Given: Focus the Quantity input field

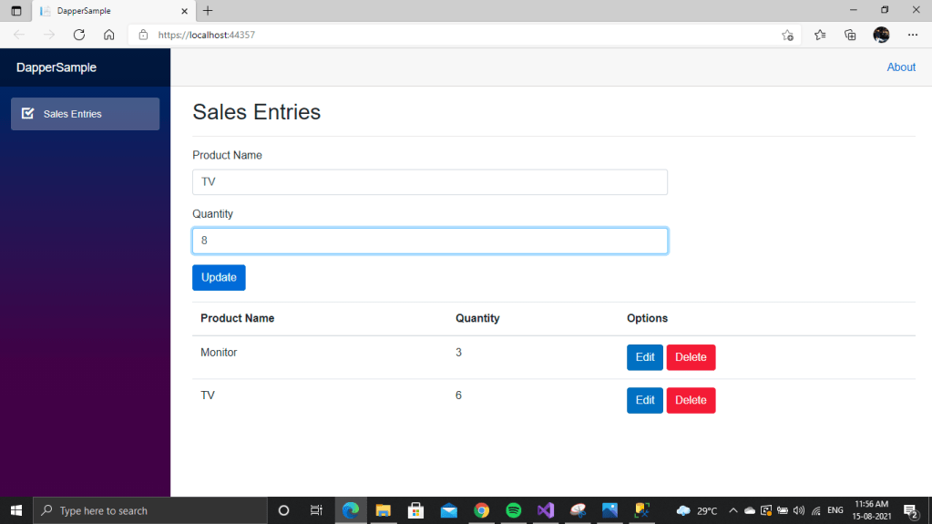Looking at the screenshot, I should pyautogui.click(x=429, y=241).
